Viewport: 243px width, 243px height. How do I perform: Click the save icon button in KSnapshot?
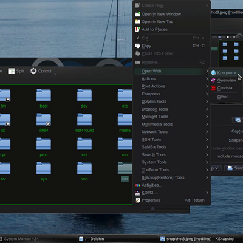[238, 120]
